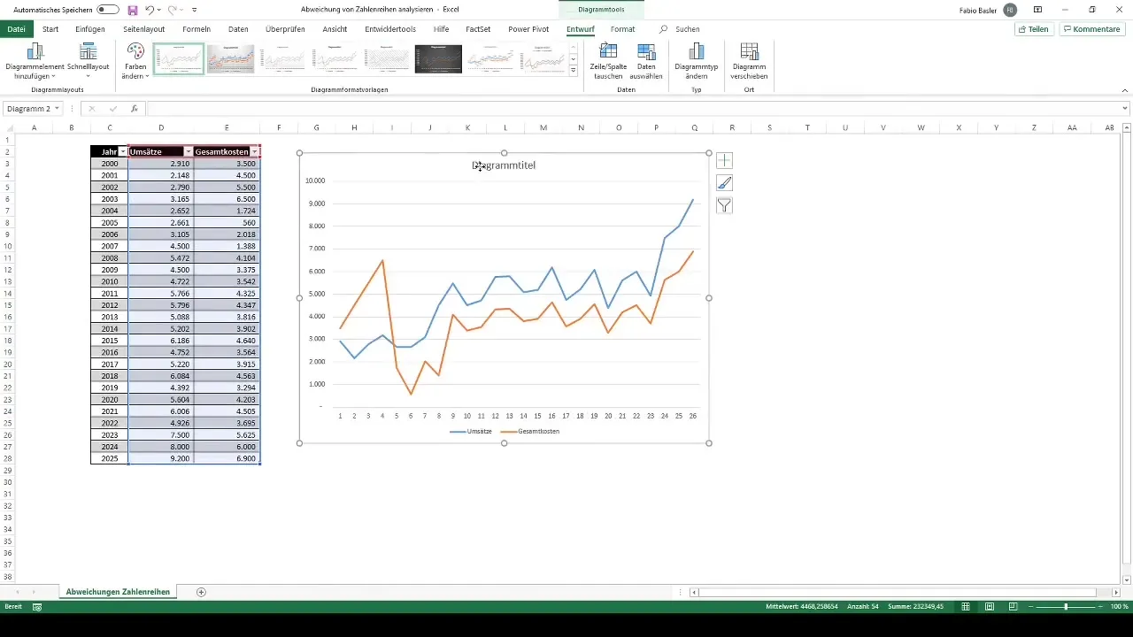
Task: Switch to the Einfügen ribbon tab
Action: coord(90,29)
